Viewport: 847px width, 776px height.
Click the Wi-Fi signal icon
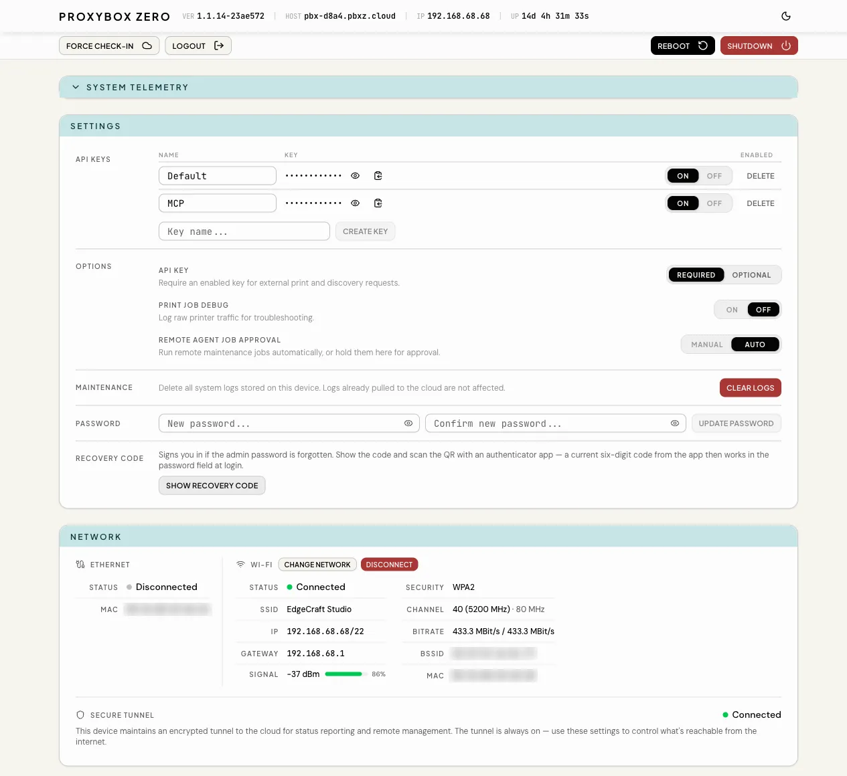tap(241, 565)
